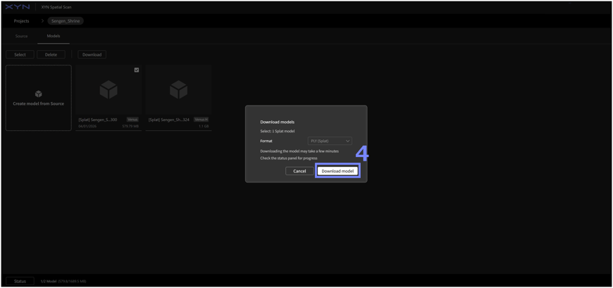Click the cube icon in Create model card
The height and width of the screenshot is (288, 613).
[x=38, y=94]
